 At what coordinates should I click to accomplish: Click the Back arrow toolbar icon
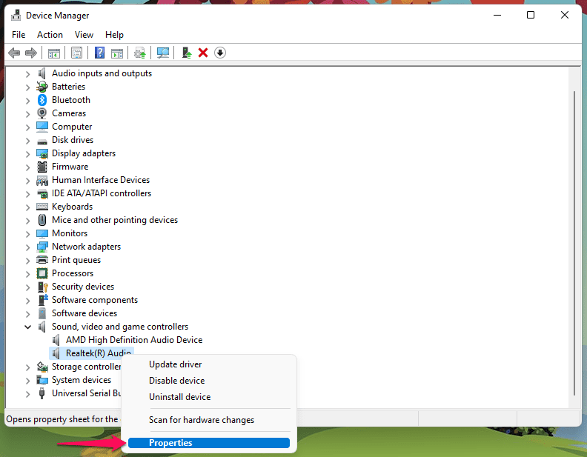pos(14,53)
